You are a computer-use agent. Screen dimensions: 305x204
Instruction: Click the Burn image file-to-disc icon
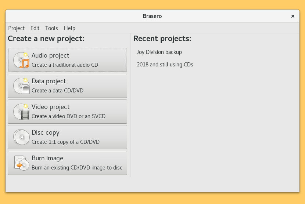(21, 163)
